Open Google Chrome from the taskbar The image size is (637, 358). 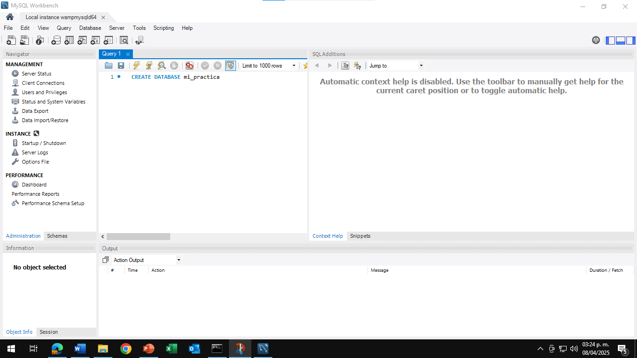click(125, 349)
